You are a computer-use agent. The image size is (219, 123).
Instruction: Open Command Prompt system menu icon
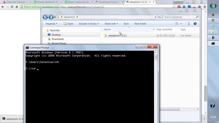(27, 48)
